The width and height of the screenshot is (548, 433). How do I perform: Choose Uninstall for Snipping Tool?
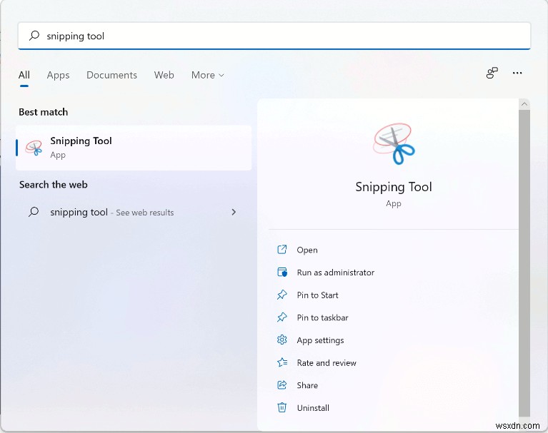tap(313, 408)
